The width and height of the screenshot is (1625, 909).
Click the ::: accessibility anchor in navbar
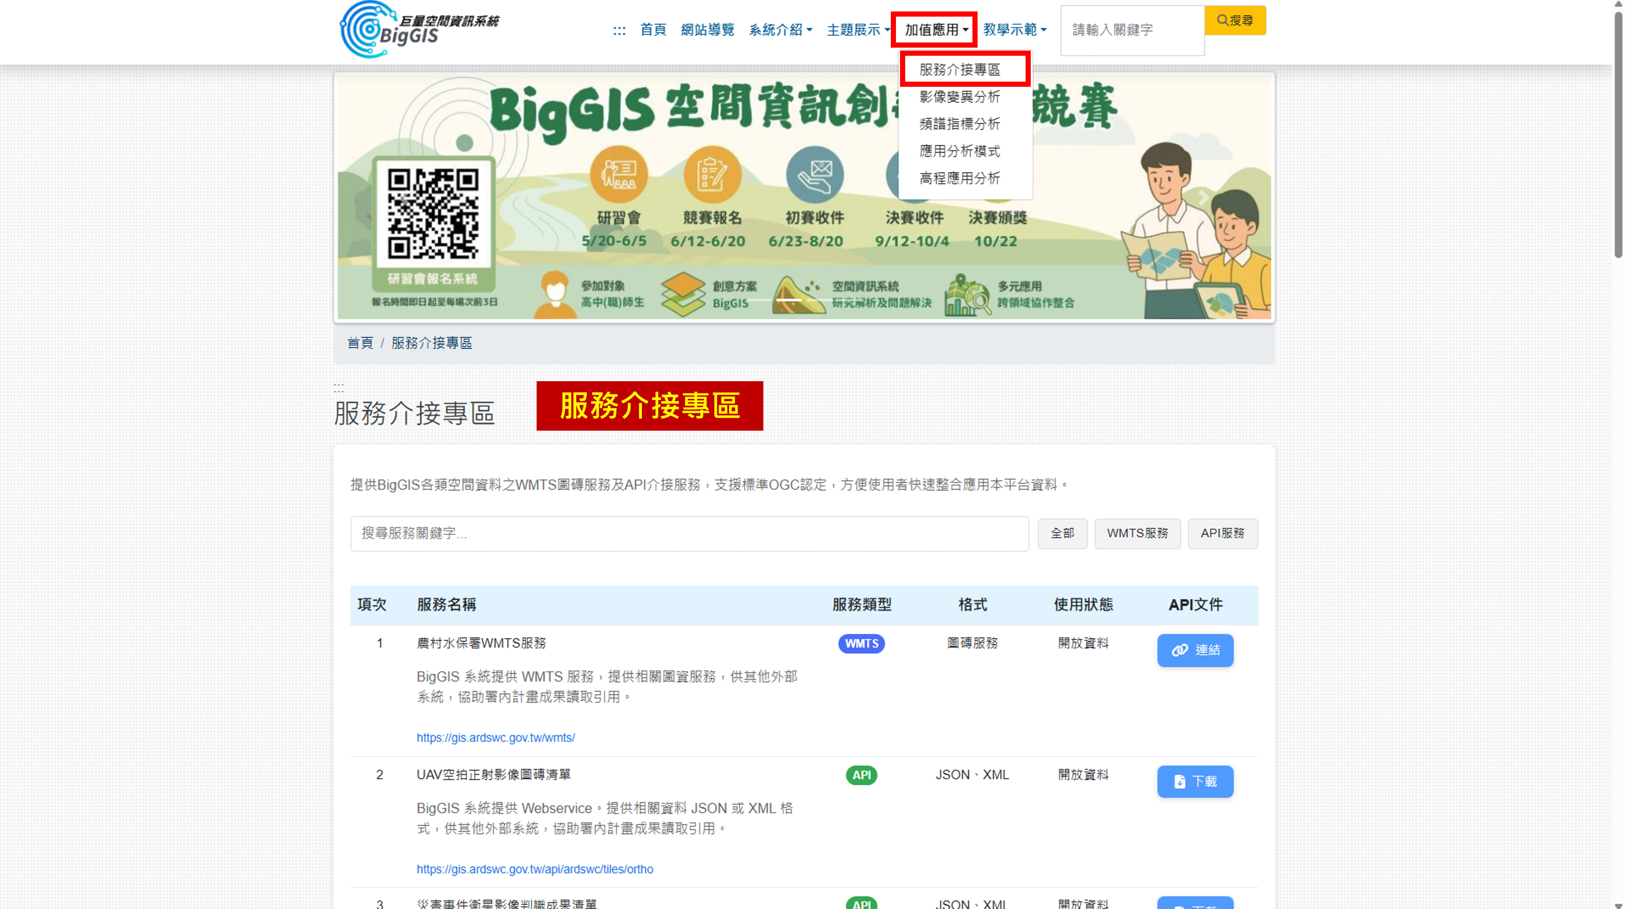pos(619,30)
